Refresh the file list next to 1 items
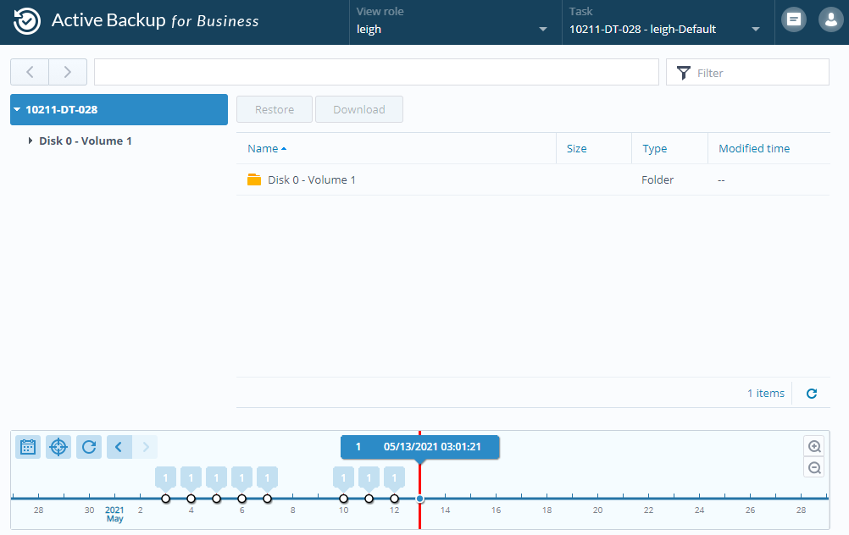 [811, 394]
